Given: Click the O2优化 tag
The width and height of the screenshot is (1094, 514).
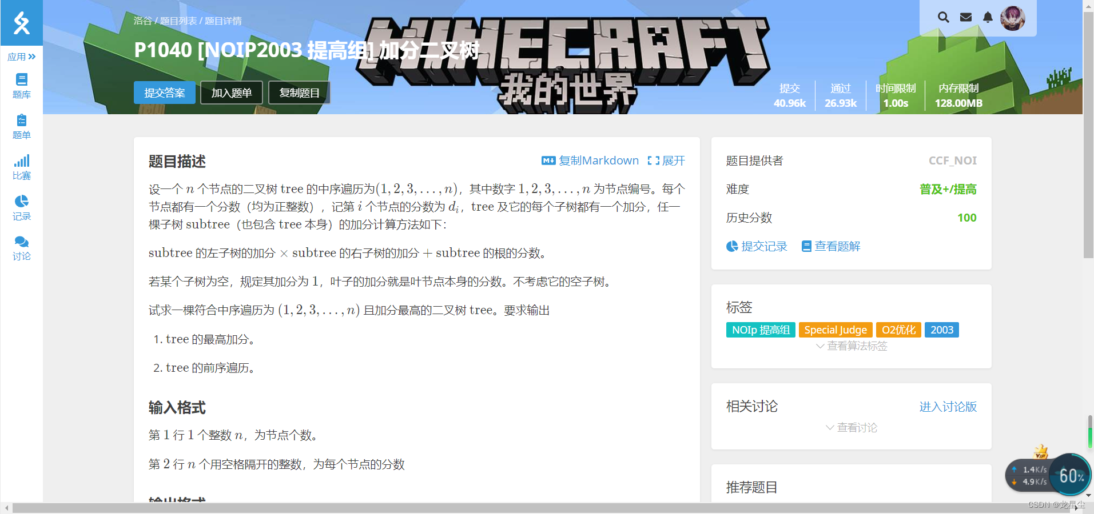Looking at the screenshot, I should click(898, 330).
